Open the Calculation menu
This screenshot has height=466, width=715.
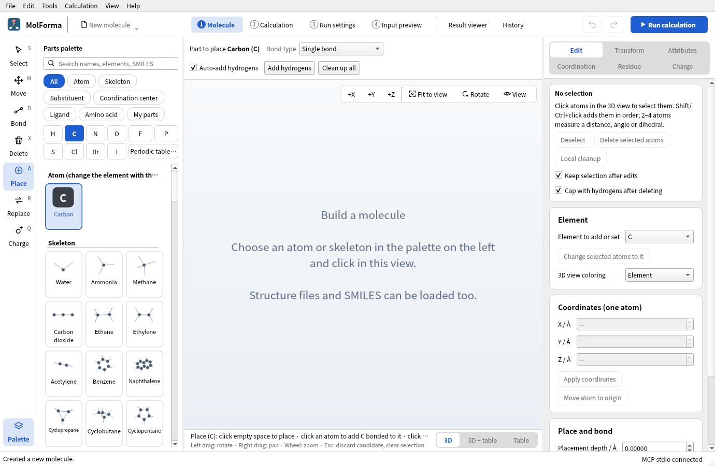(x=81, y=6)
